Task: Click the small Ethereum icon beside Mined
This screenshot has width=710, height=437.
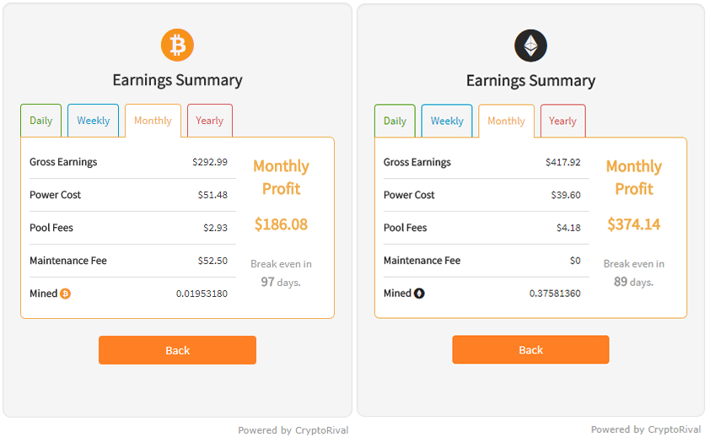Action: [x=419, y=294]
